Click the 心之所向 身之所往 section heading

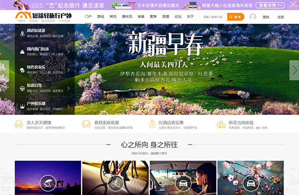(x=149, y=145)
